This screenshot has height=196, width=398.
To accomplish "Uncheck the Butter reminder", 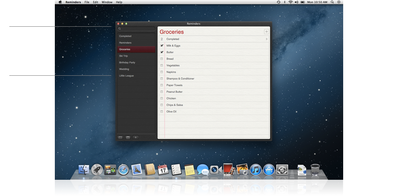I will click(162, 52).
